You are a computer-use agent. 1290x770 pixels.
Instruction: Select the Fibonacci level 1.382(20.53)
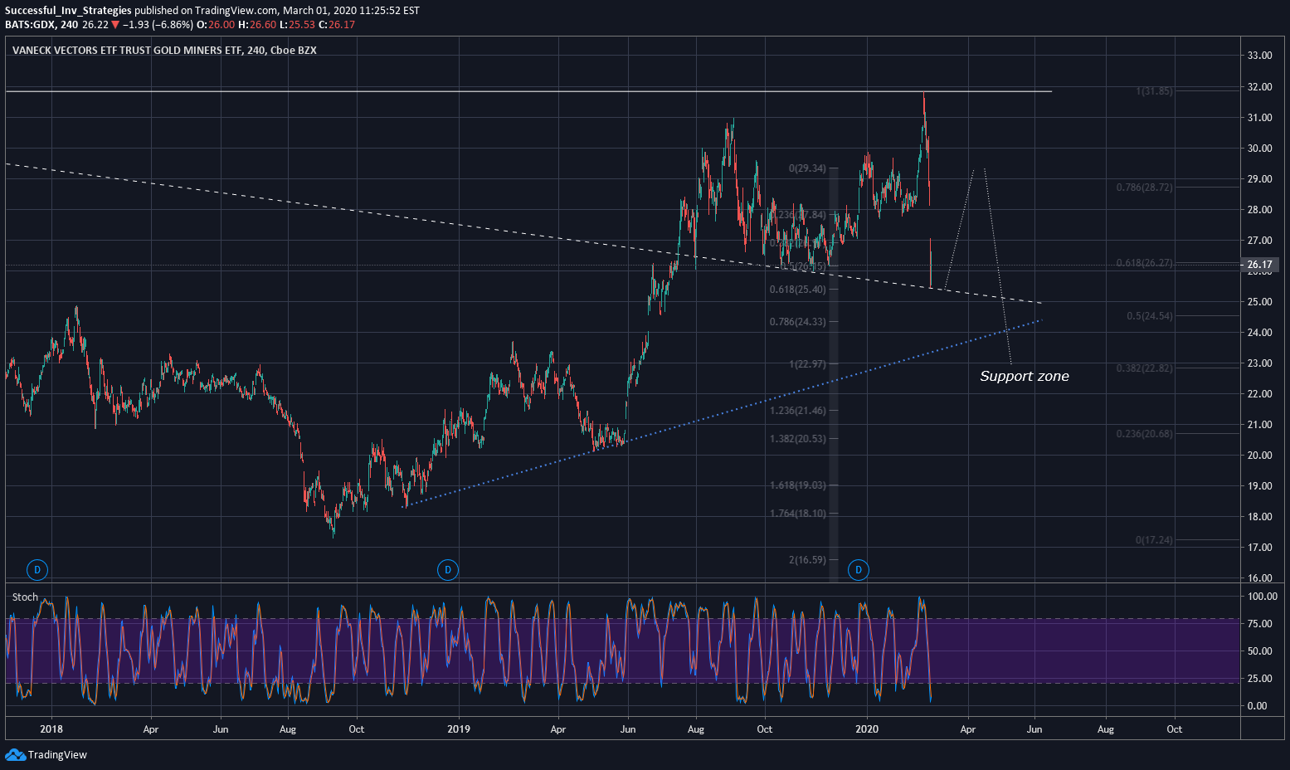coord(798,439)
